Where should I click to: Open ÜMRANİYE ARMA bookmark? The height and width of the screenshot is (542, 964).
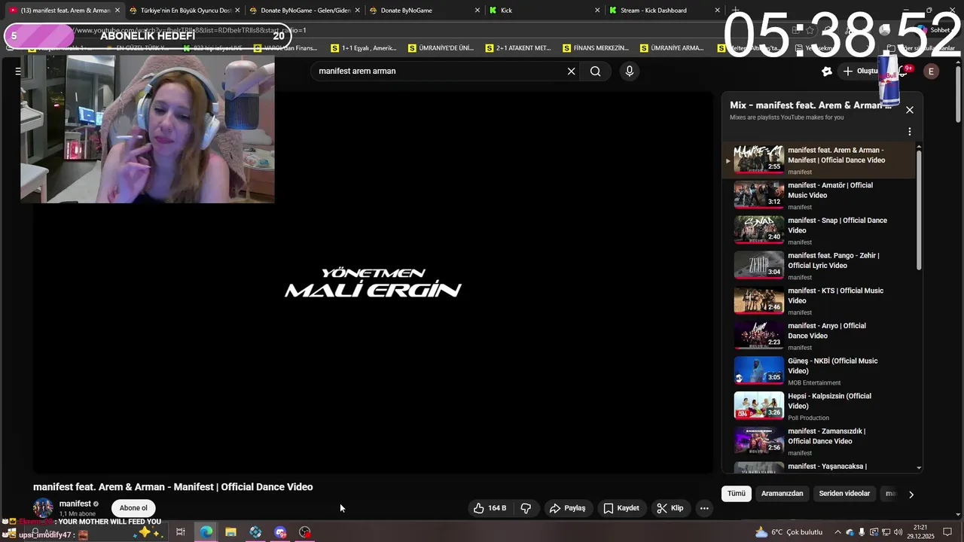click(673, 48)
